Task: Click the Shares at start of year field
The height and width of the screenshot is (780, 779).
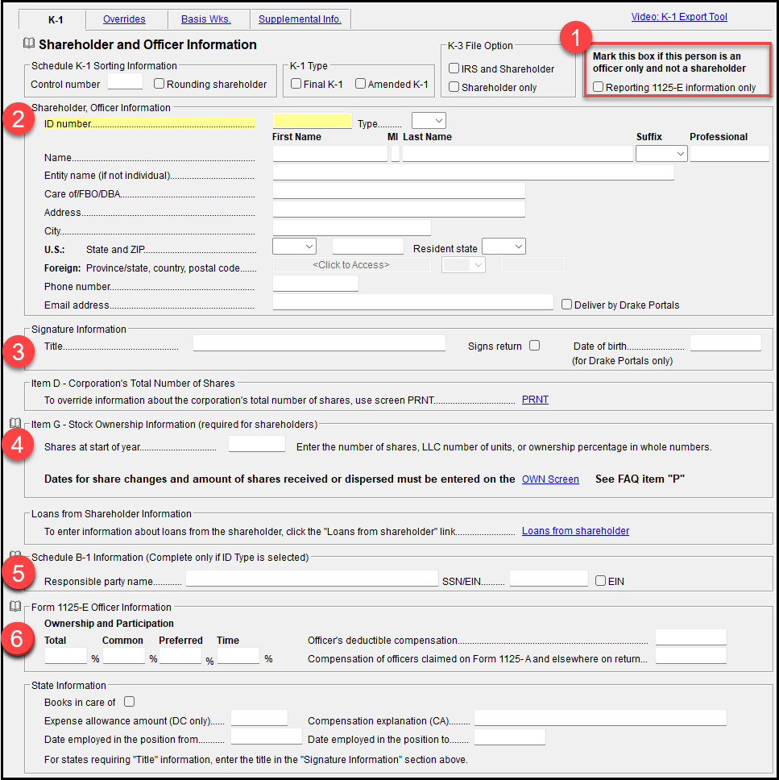Action: [257, 444]
